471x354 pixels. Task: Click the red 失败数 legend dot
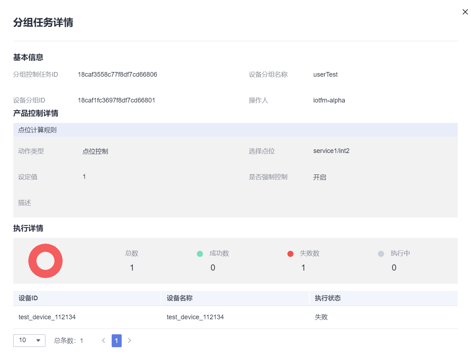click(x=290, y=254)
